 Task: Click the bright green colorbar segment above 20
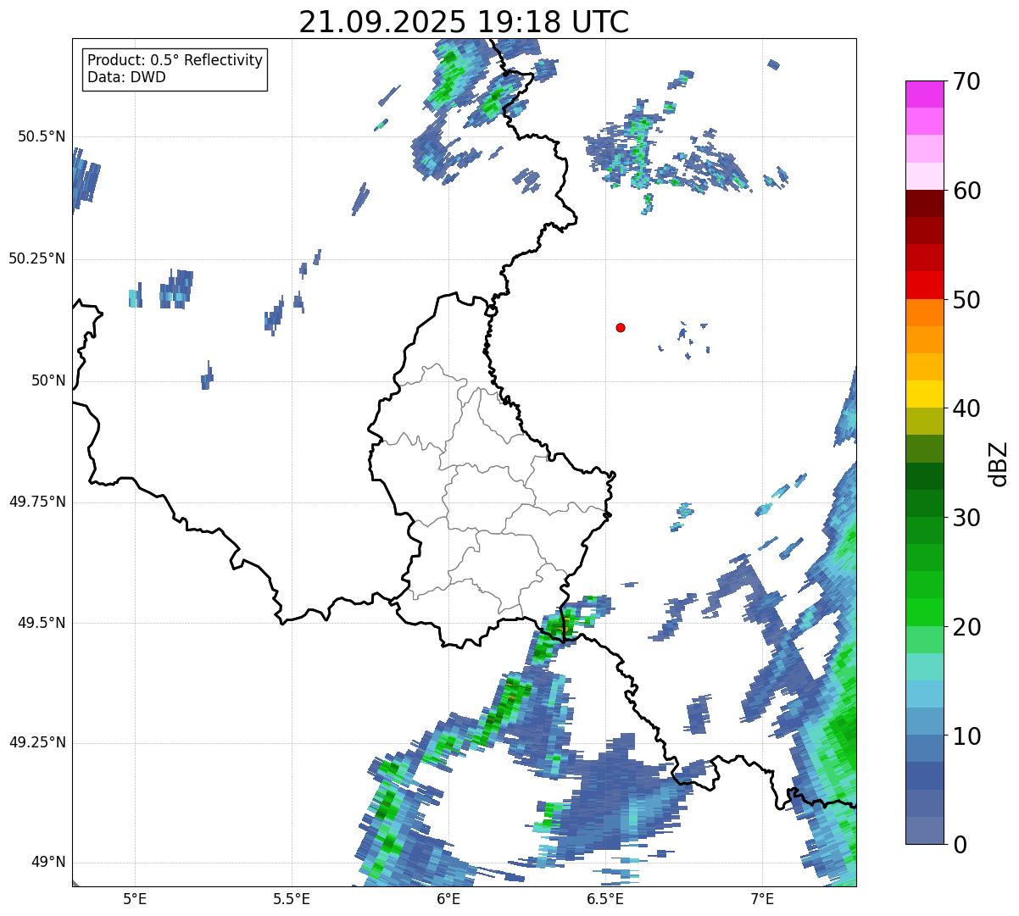925,613
